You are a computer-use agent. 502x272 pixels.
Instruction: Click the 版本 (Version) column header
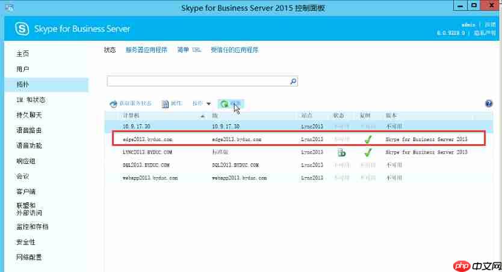(391, 115)
